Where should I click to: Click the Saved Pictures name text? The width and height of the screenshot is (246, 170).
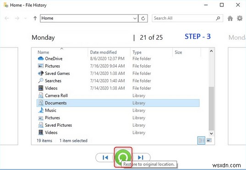point(58,125)
